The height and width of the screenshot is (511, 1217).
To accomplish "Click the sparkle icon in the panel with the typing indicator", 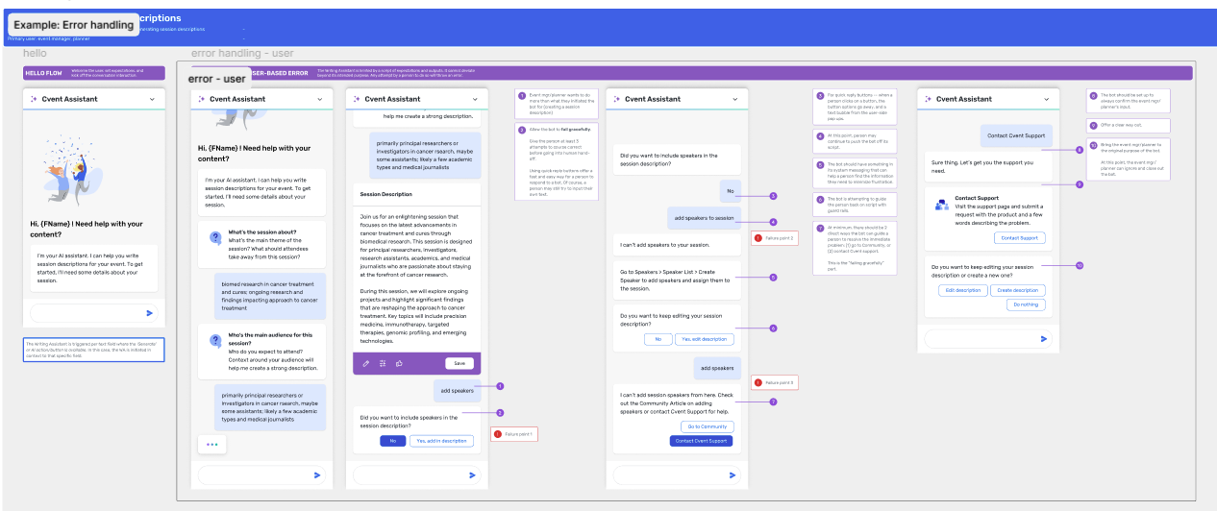I will [201, 99].
